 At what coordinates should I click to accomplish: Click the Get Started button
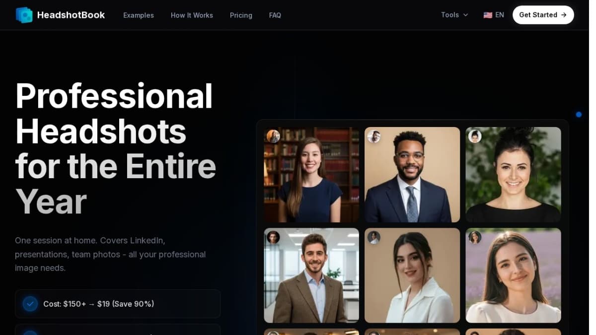[x=543, y=15]
